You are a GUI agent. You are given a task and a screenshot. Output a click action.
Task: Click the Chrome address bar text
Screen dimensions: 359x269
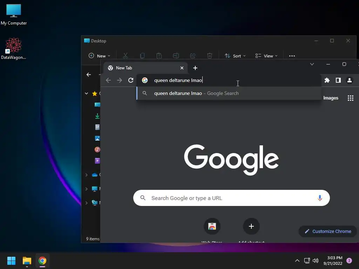click(178, 80)
